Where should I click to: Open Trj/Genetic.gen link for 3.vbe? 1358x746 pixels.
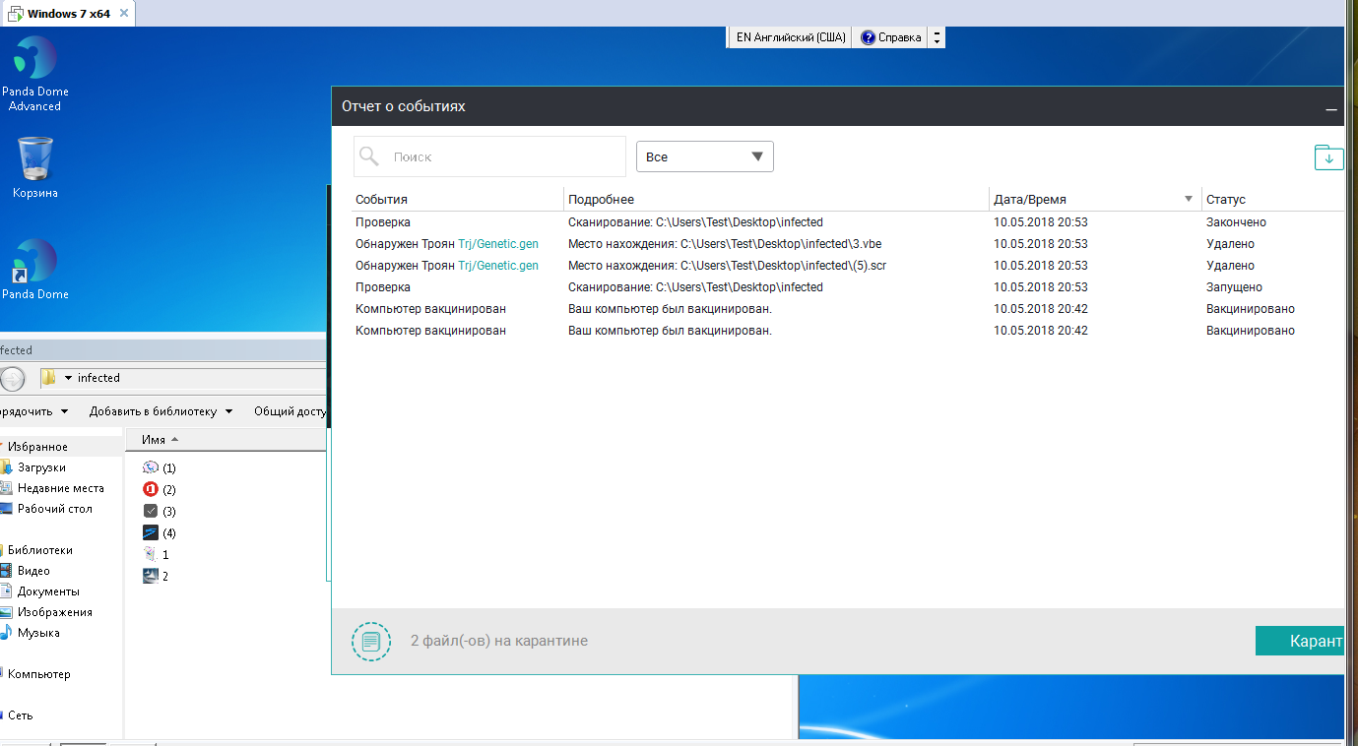click(x=498, y=244)
